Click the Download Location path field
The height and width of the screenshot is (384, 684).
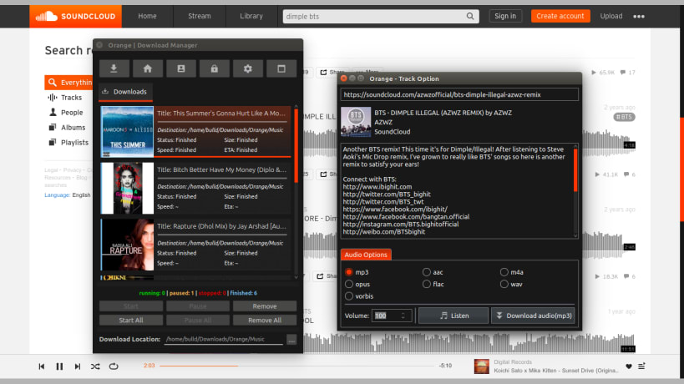(x=224, y=339)
